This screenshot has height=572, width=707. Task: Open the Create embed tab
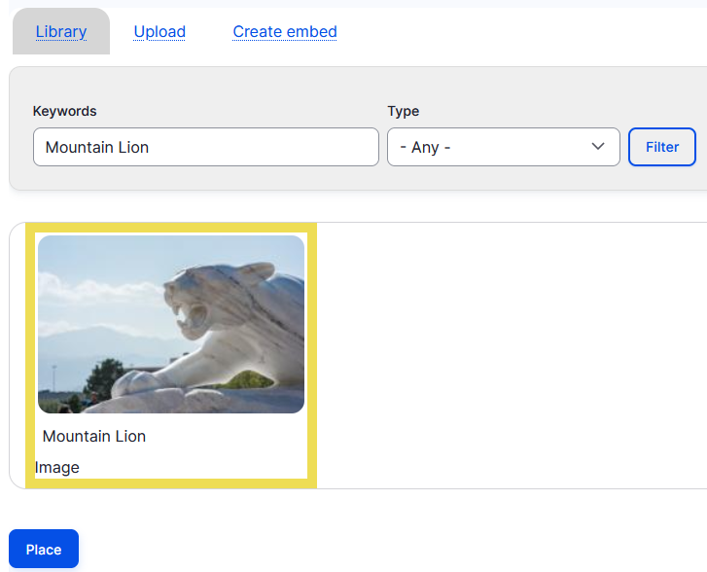[x=285, y=31]
